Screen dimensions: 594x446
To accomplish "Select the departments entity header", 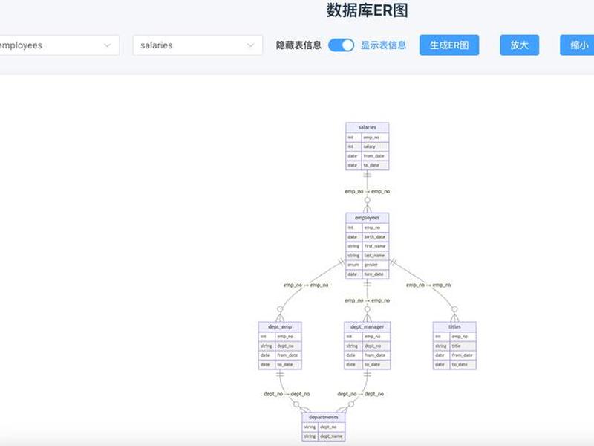I will (324, 417).
